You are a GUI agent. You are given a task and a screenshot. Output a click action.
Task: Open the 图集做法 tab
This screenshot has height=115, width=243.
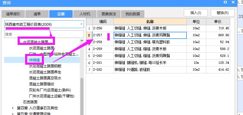pos(109,14)
